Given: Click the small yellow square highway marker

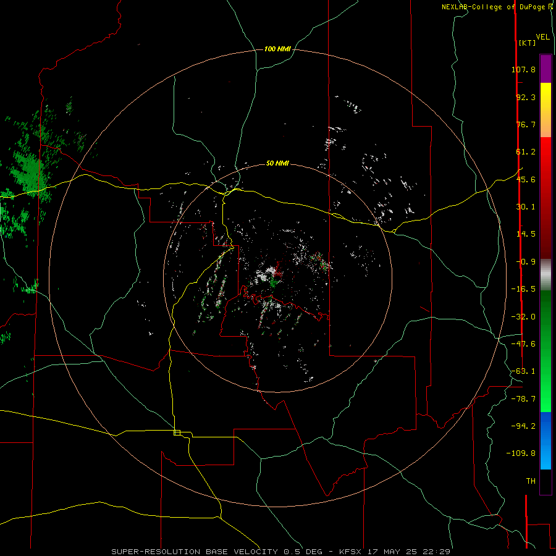Looking at the screenshot, I should point(177,432).
